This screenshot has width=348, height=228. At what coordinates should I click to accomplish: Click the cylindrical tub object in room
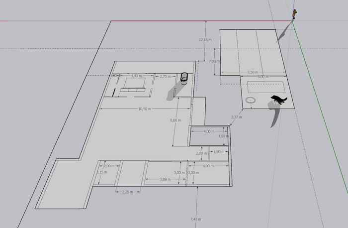tap(184, 79)
